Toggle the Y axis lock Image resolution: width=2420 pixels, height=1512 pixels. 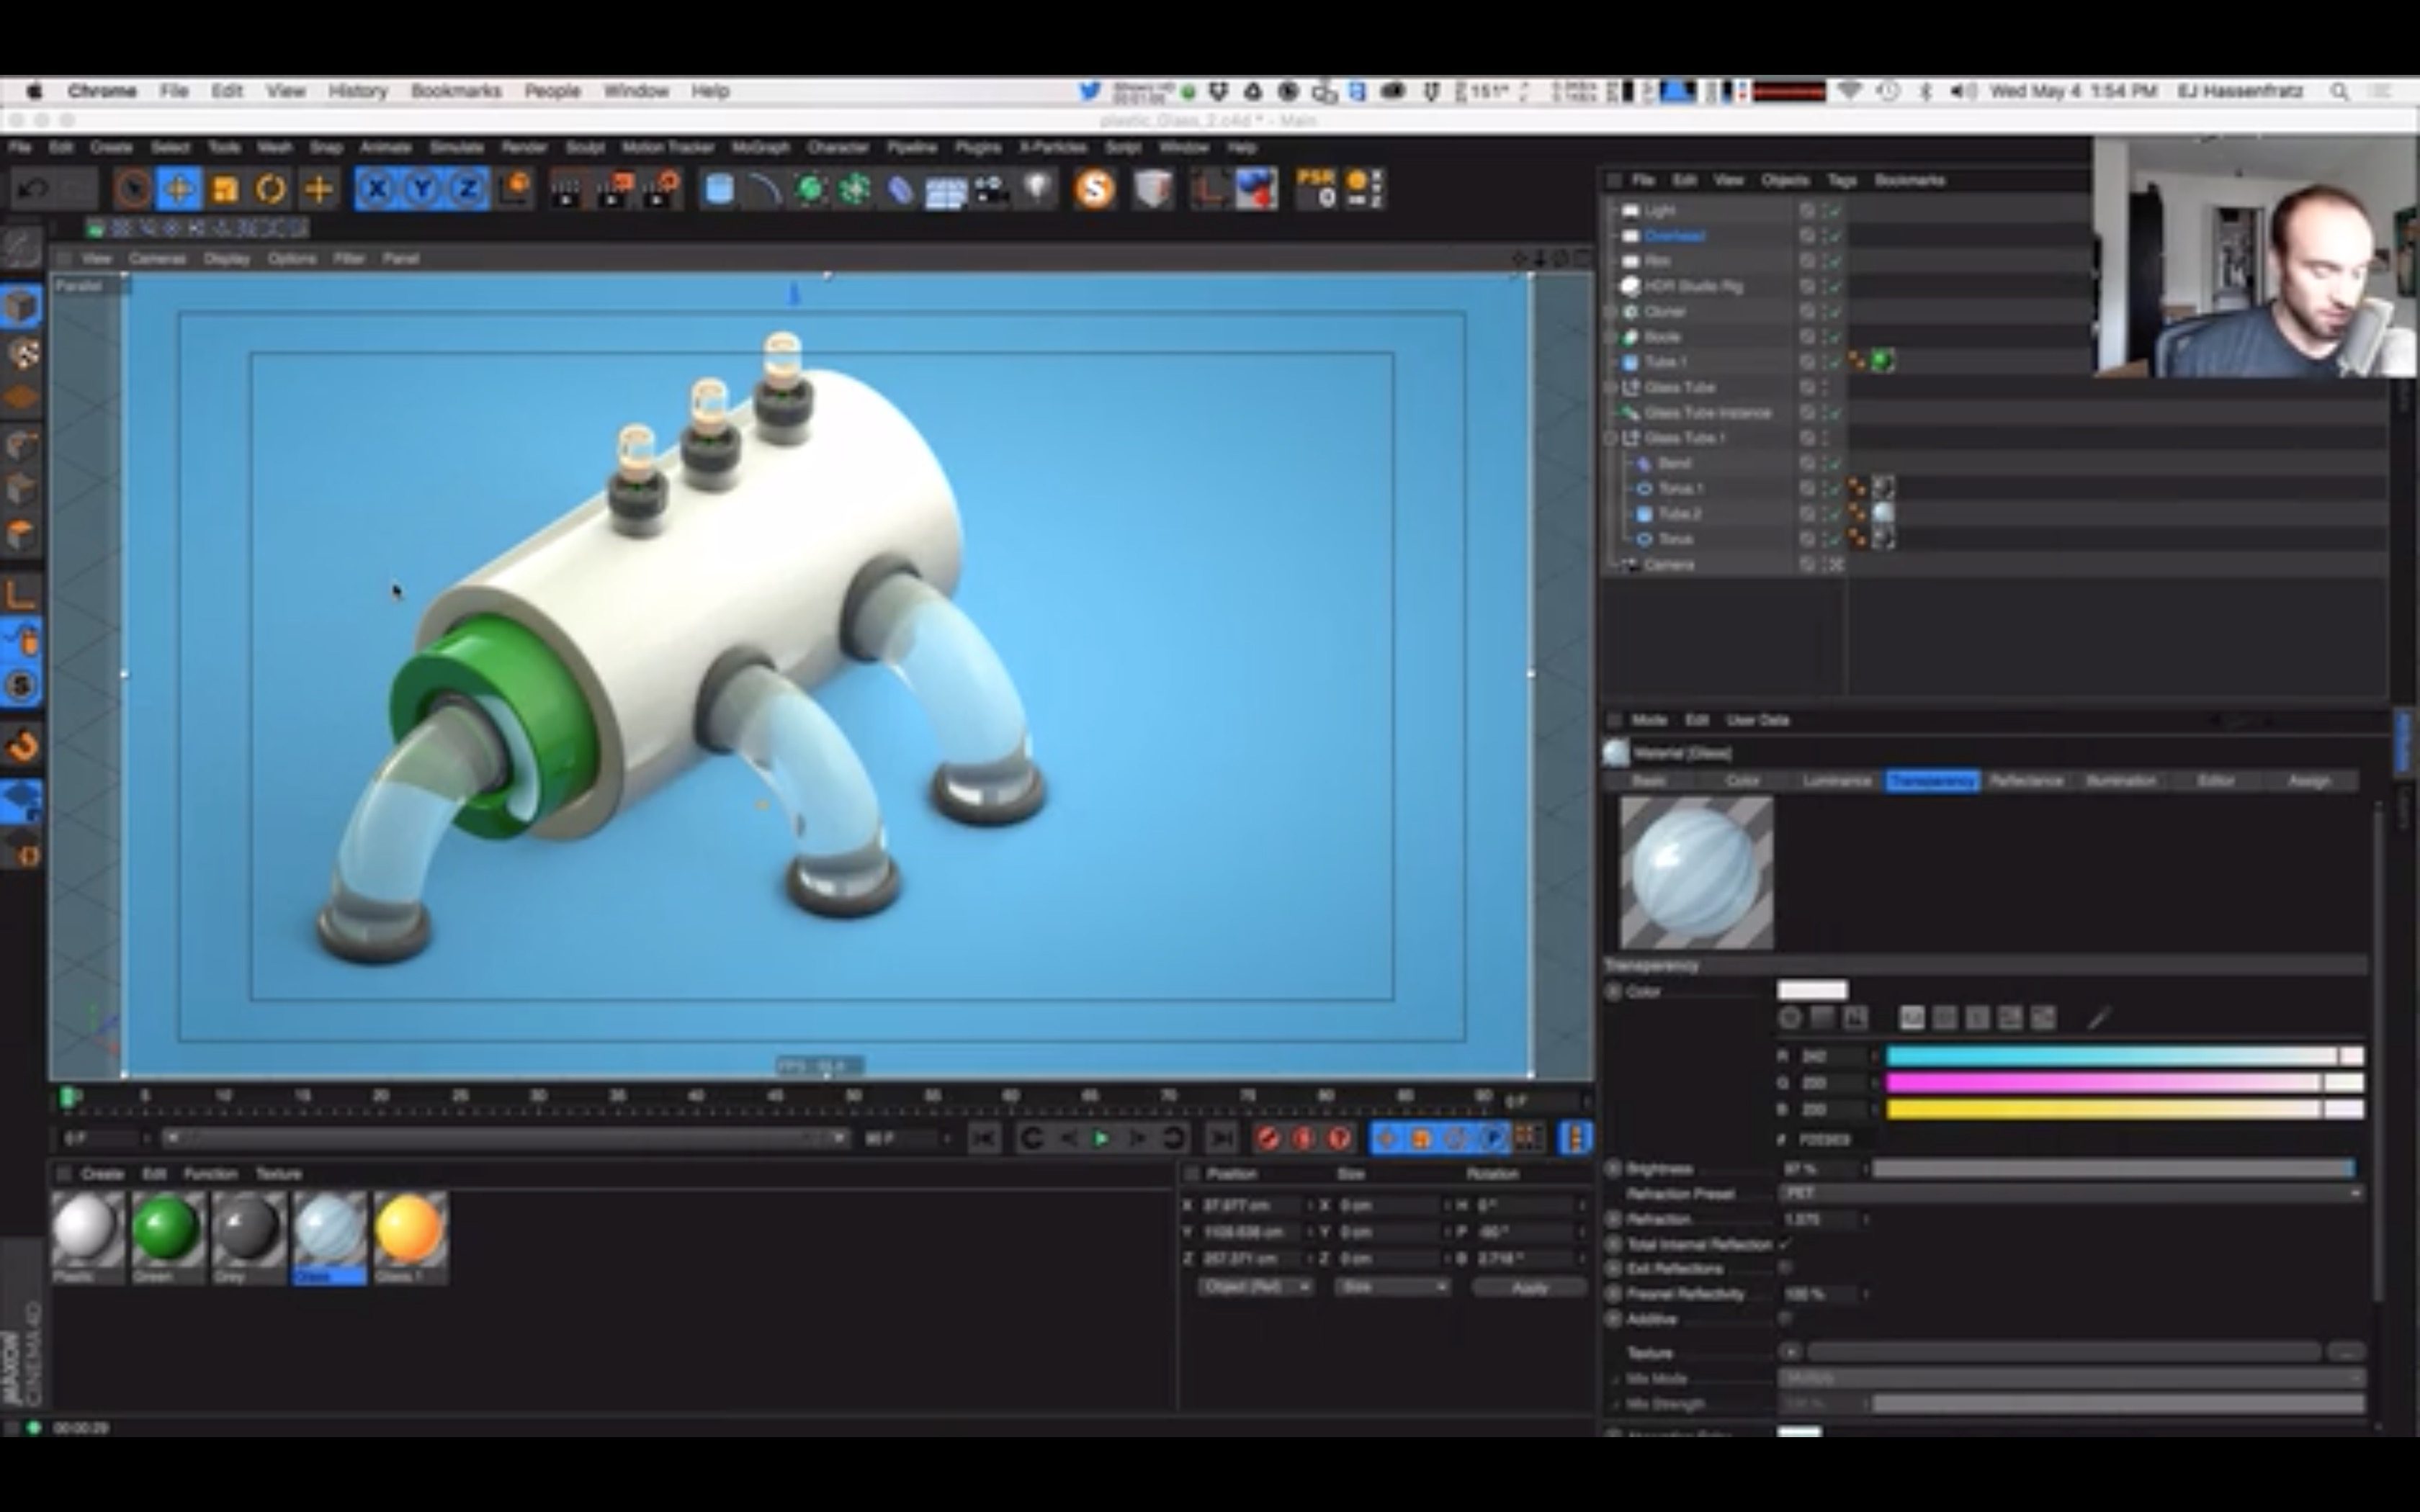tap(423, 189)
